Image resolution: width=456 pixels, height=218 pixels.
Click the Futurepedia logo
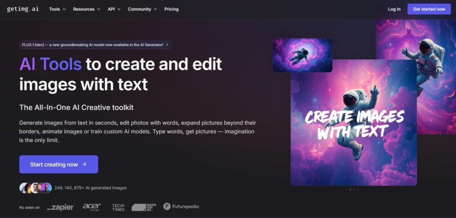(x=181, y=206)
